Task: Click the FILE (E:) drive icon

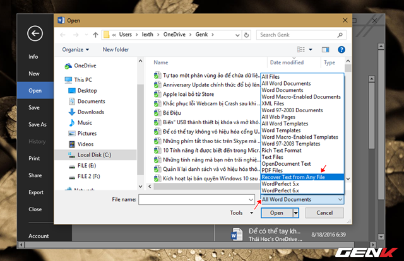Action: pyautogui.click(x=72, y=166)
